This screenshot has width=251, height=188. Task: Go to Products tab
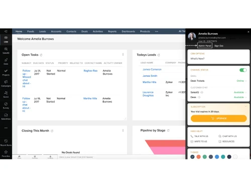coord(145,32)
